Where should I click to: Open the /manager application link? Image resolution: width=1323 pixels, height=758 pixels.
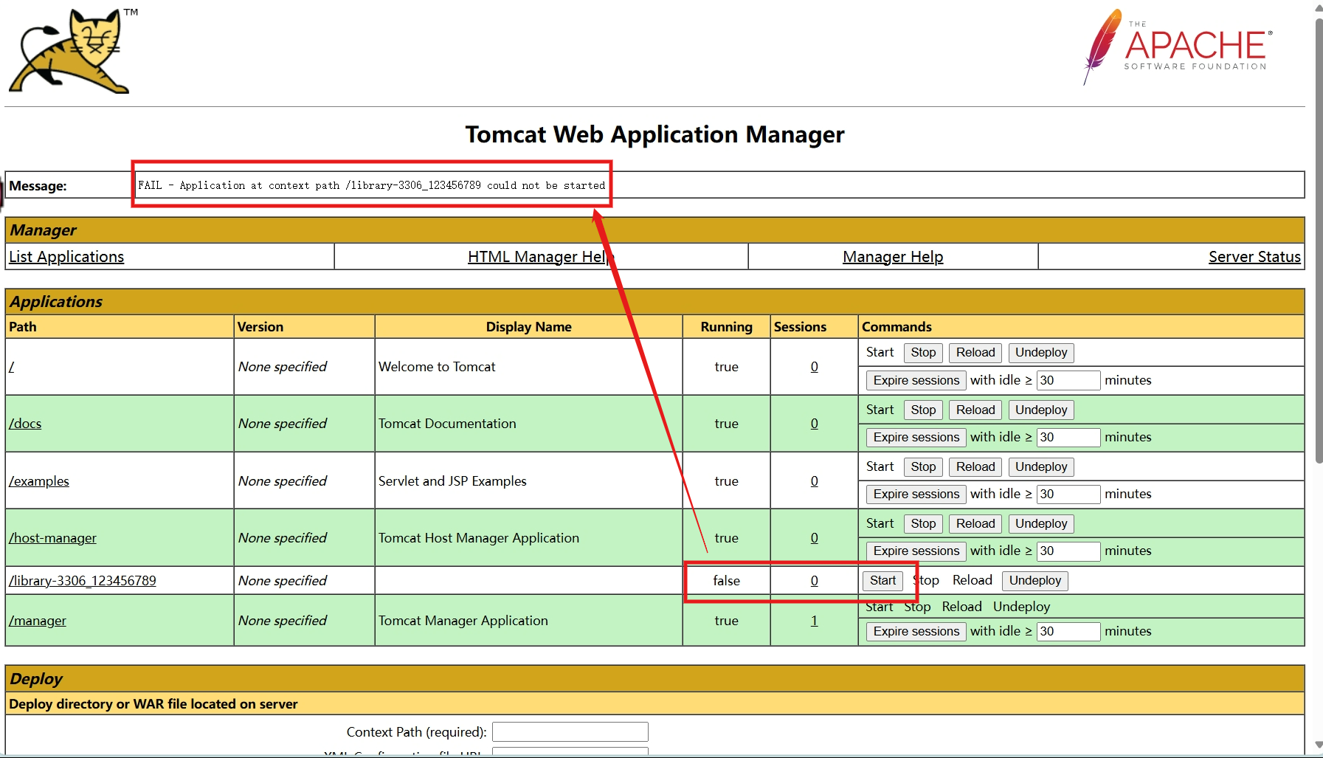pyautogui.click(x=38, y=621)
